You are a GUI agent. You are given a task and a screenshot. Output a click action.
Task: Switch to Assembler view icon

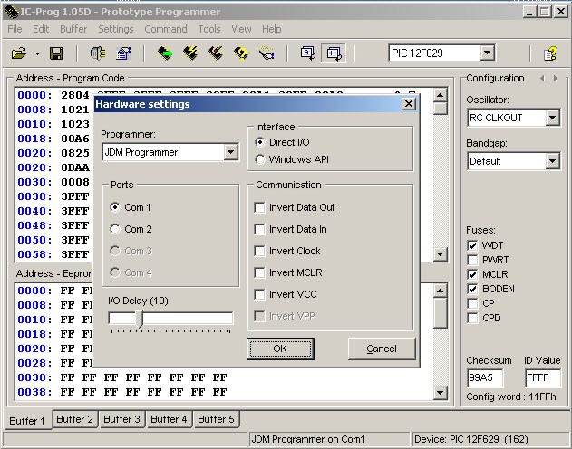pos(308,54)
